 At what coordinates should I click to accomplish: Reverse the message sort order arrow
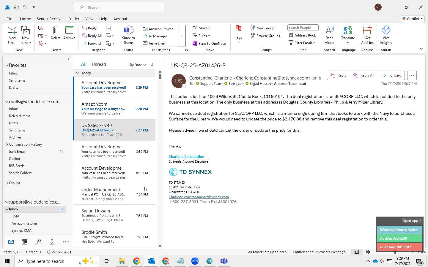pos(152,65)
